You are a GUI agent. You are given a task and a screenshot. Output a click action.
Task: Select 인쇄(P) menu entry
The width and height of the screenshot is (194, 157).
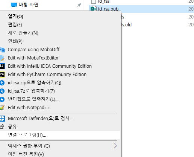15,41
